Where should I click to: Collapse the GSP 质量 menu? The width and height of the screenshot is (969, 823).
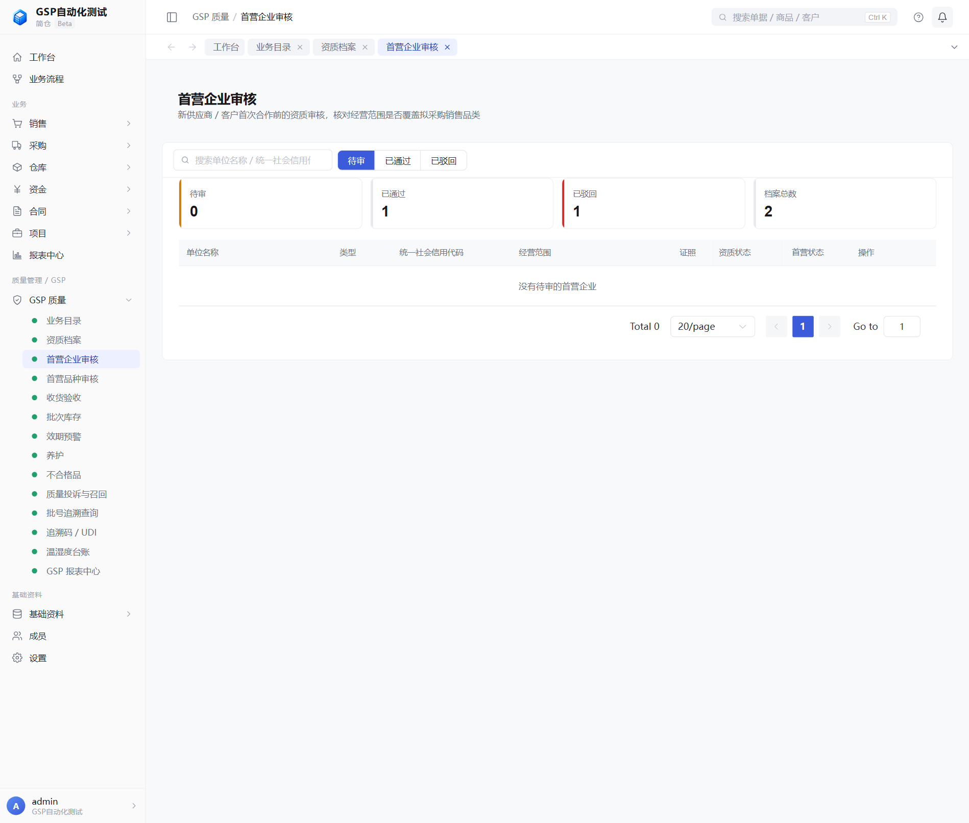[x=72, y=300]
